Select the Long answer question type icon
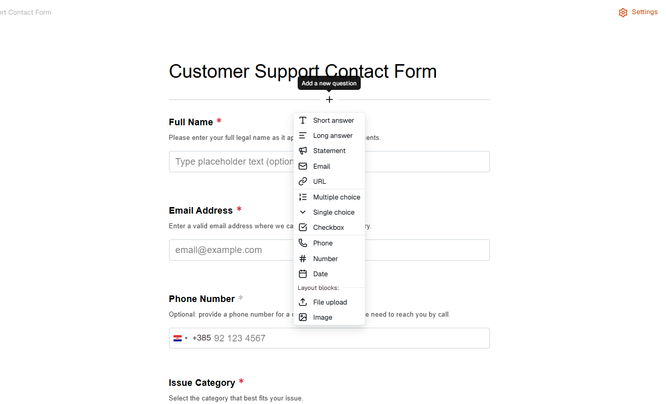Screen dimensions: 666x404 303,135
